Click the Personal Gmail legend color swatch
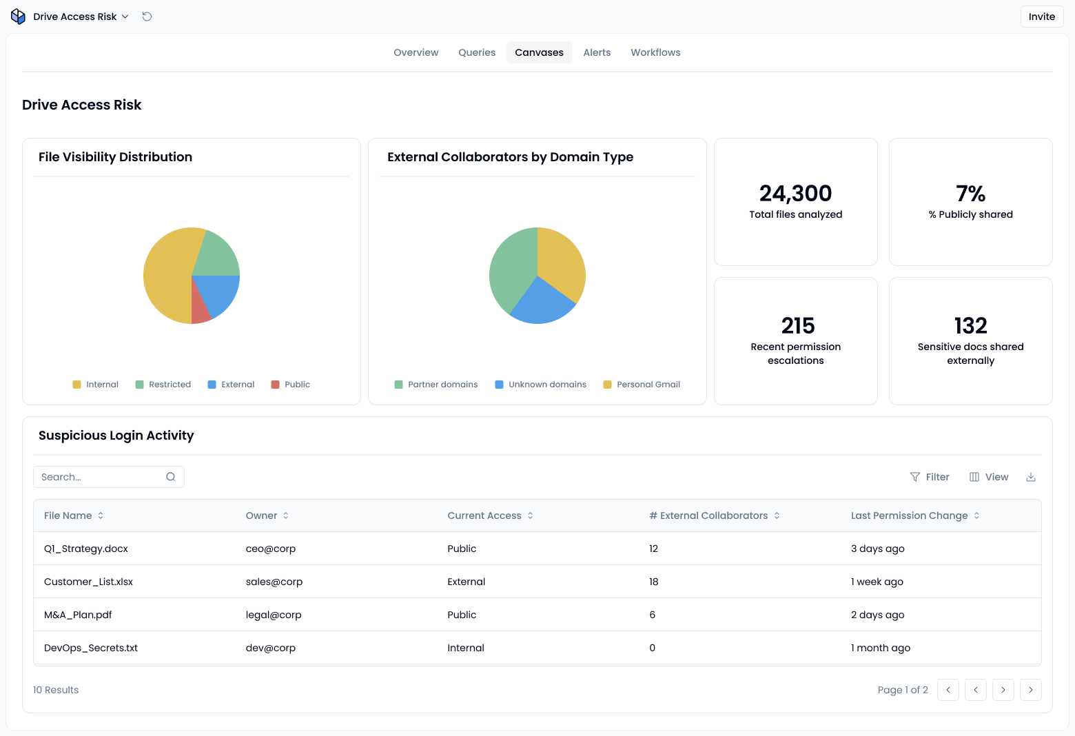The width and height of the screenshot is (1075, 736). (x=607, y=385)
